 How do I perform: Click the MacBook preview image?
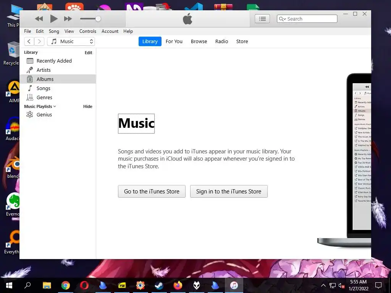344,160
